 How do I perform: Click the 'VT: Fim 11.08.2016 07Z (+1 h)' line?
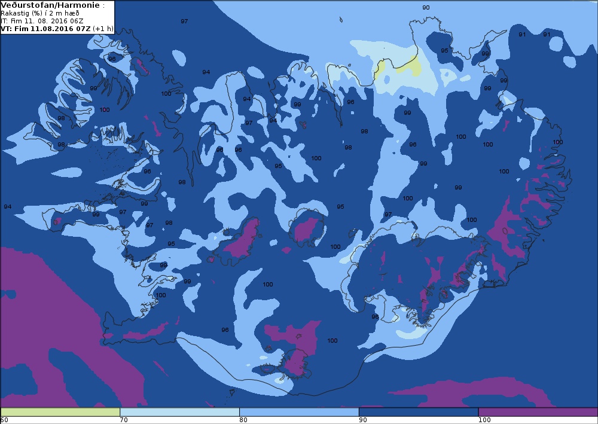[57, 29]
